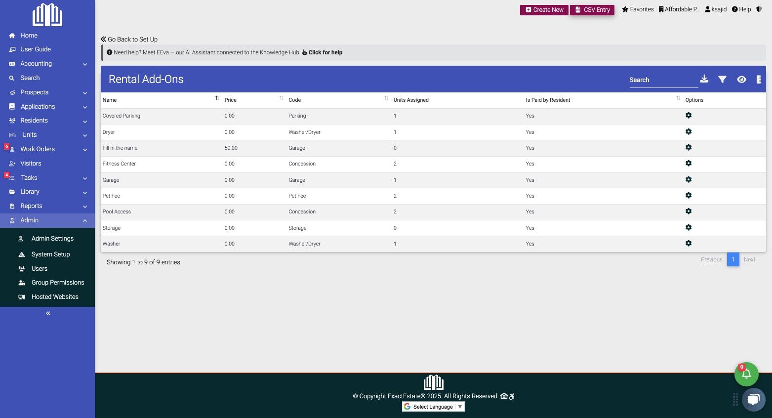Open options gear for Fill in the name
This screenshot has width=772, height=418.
tap(689, 148)
